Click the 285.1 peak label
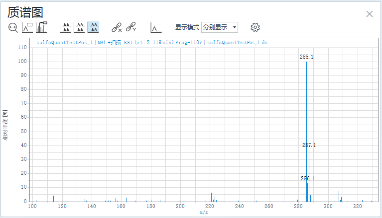This screenshot has width=382, height=218. [306, 57]
